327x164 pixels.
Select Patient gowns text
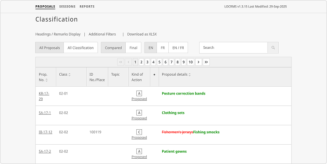(174, 152)
